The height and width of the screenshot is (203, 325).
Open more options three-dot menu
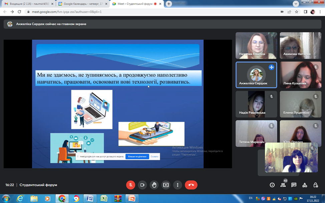[x=178, y=185]
